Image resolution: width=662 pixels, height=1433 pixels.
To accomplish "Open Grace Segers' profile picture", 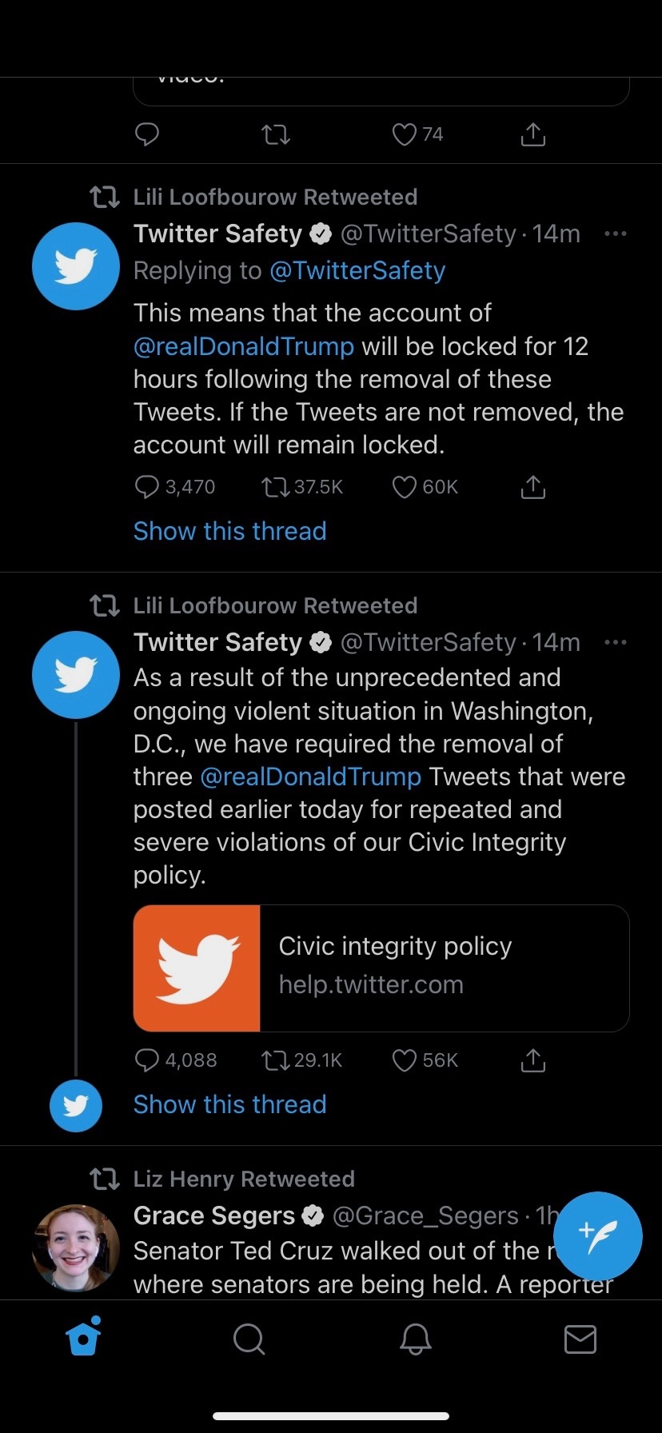I will (x=76, y=1247).
